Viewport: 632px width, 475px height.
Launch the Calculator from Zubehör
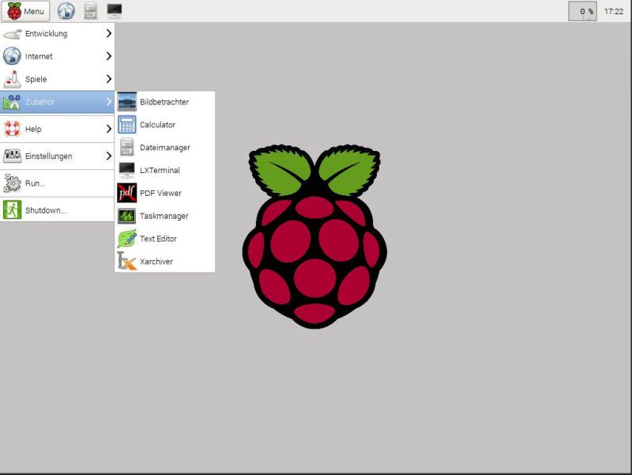pyautogui.click(x=158, y=124)
